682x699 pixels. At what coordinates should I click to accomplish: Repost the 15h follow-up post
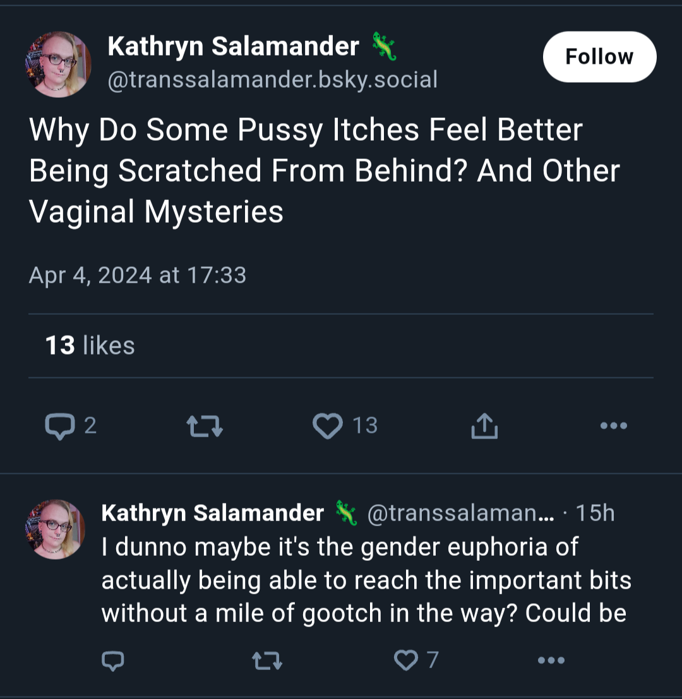[x=267, y=661]
